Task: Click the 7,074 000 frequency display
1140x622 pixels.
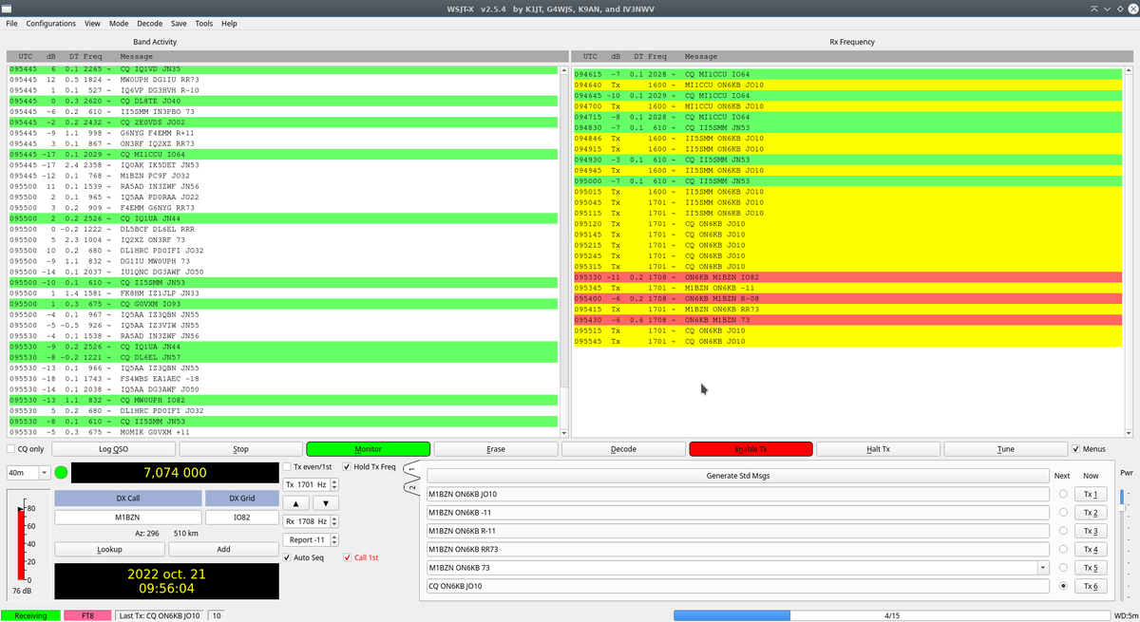Action: pos(175,472)
